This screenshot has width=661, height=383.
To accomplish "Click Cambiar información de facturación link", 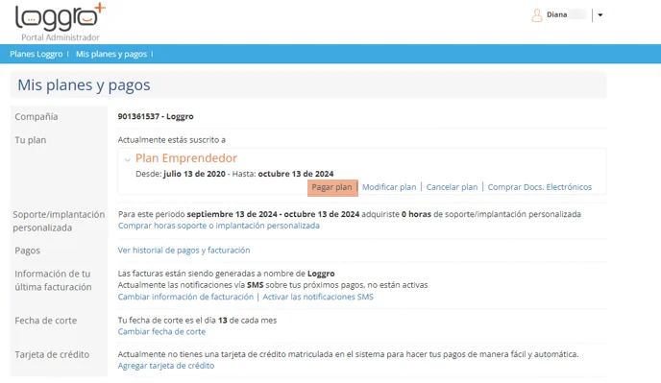I will pyautogui.click(x=185, y=297).
